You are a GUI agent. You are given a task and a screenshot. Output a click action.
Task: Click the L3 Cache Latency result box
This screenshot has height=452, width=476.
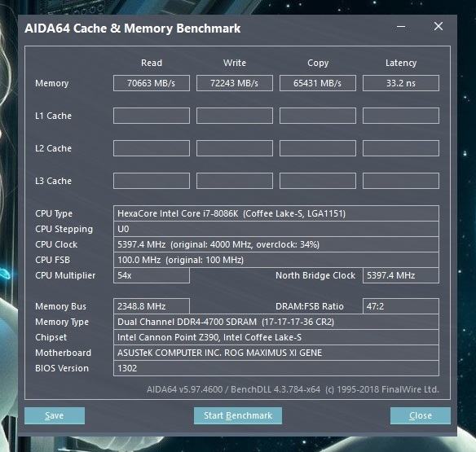click(x=401, y=181)
